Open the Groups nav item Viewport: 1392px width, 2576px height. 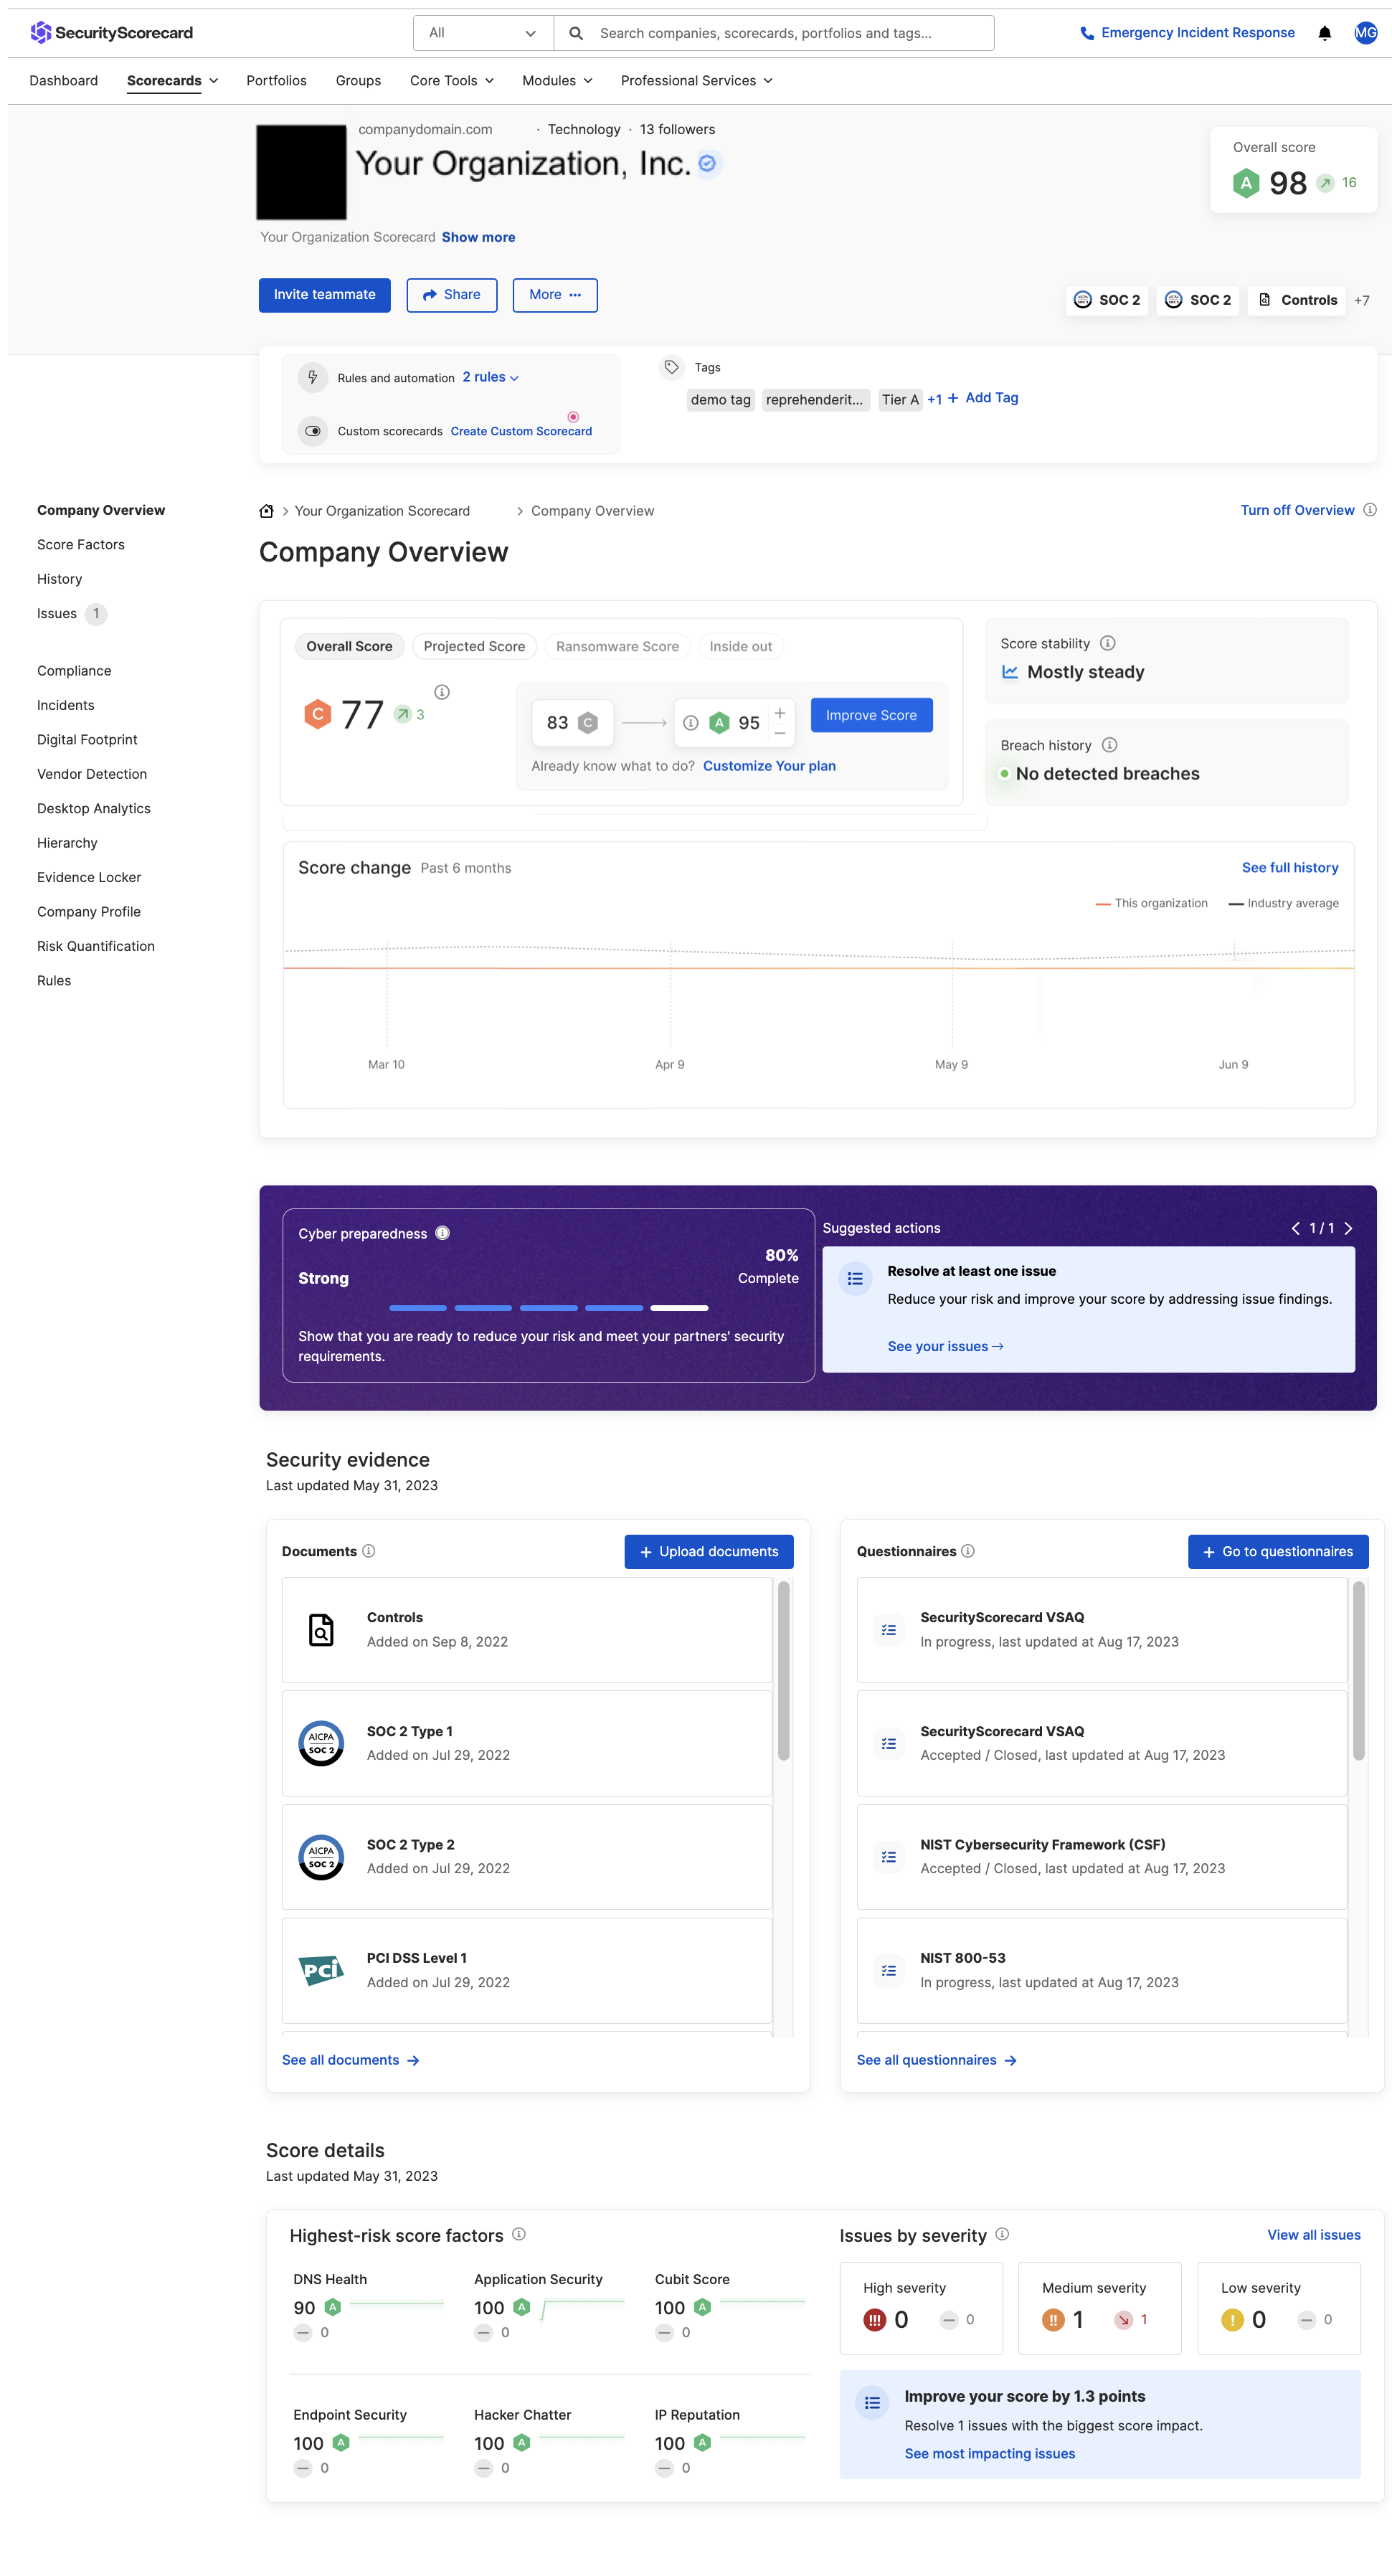click(x=358, y=81)
